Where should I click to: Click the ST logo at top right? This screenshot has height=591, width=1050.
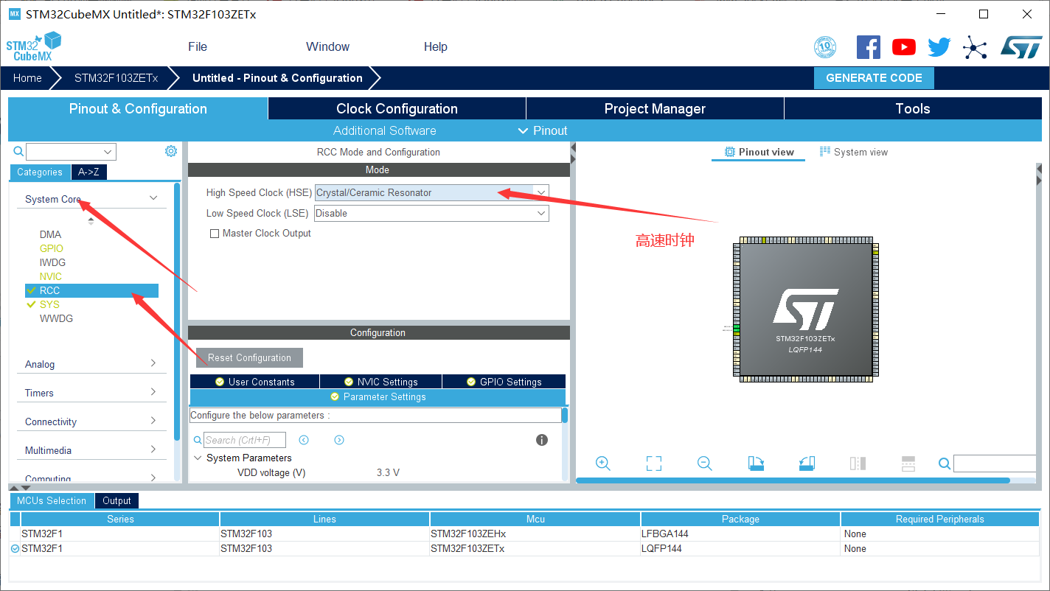tap(1021, 47)
